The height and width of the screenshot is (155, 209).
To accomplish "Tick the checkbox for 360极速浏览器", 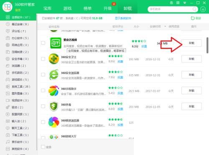I will point(43,122).
